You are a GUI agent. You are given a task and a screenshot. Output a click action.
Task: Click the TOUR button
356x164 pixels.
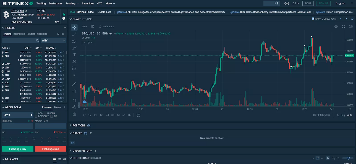coord(308,3)
